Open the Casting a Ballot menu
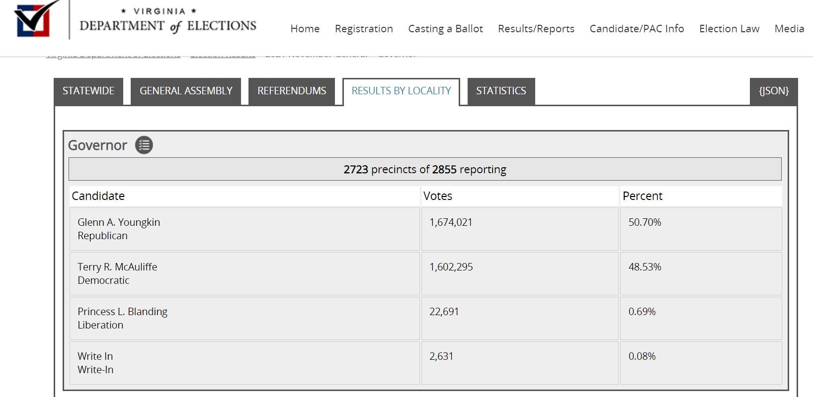Viewport: 813px width, 397px height. [x=445, y=29]
